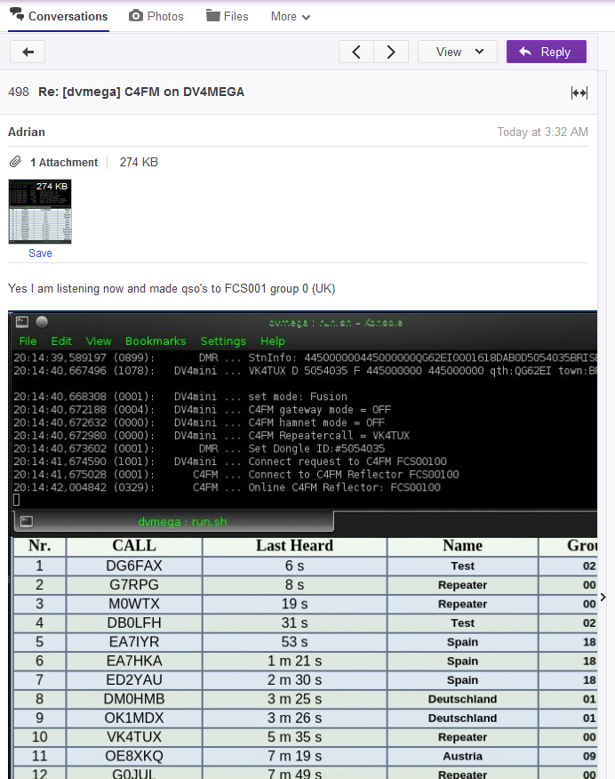
Task: Click Bookmarks menu in Konsole image
Action: coord(156,341)
